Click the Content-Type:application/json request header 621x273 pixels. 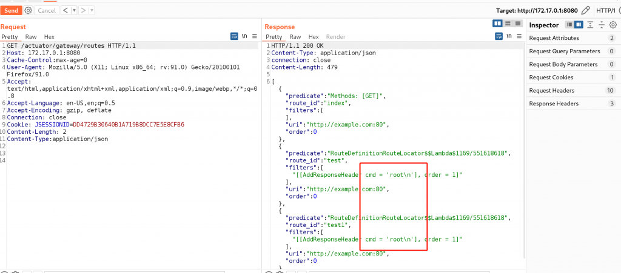(x=58, y=139)
